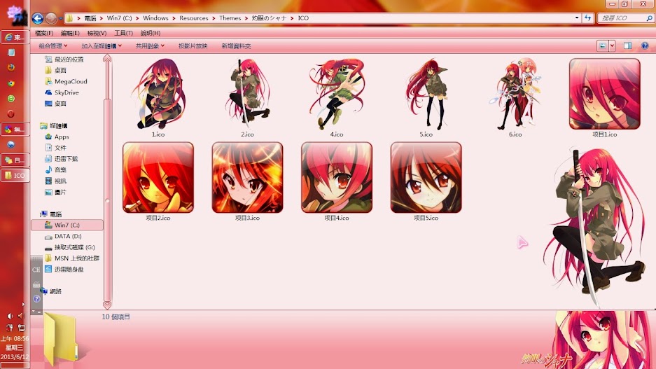Viewport: 656px width, 369px height.
Task: Open recent pages dropdown beside Forward arrow
Action: (60, 18)
